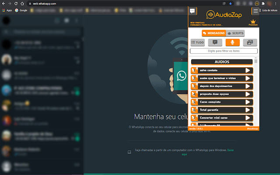Filter by text messages icon
The width and height of the screenshot is (280, 175).
[x=215, y=42]
